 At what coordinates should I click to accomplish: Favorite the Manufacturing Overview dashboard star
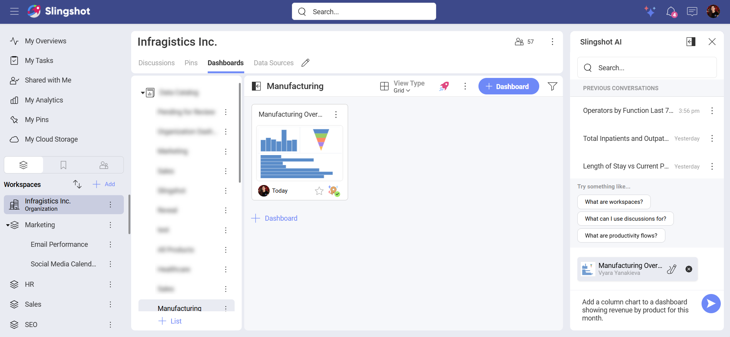click(x=319, y=191)
